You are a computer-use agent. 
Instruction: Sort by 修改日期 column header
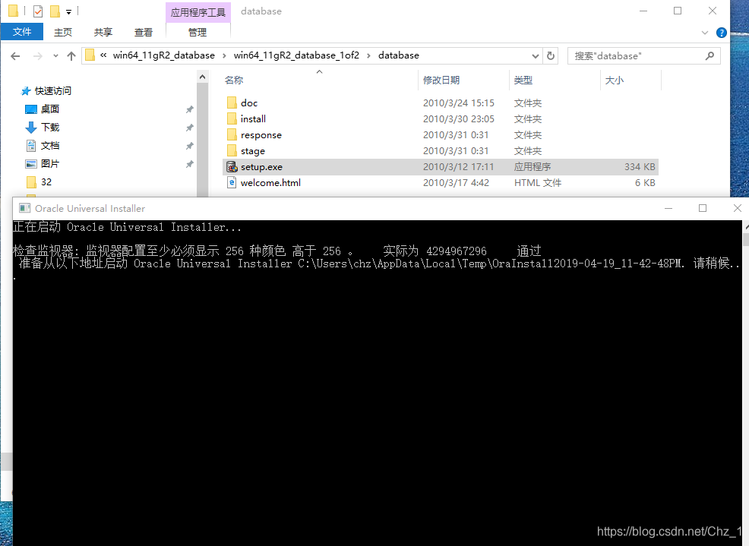tap(441, 80)
